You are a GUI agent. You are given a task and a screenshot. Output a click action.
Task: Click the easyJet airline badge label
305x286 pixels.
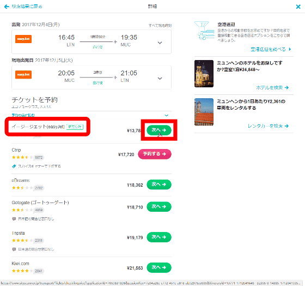pyautogui.click(x=75, y=127)
